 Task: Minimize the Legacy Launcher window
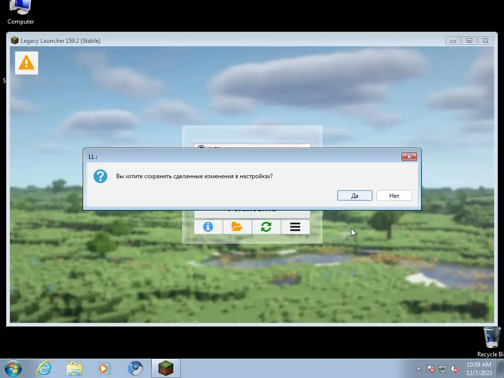point(453,41)
